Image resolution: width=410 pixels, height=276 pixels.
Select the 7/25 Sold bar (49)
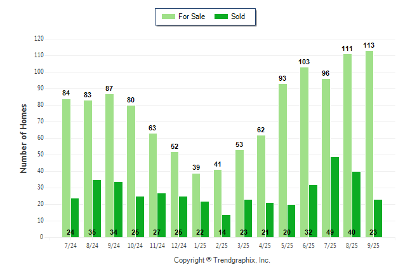coord(334,197)
